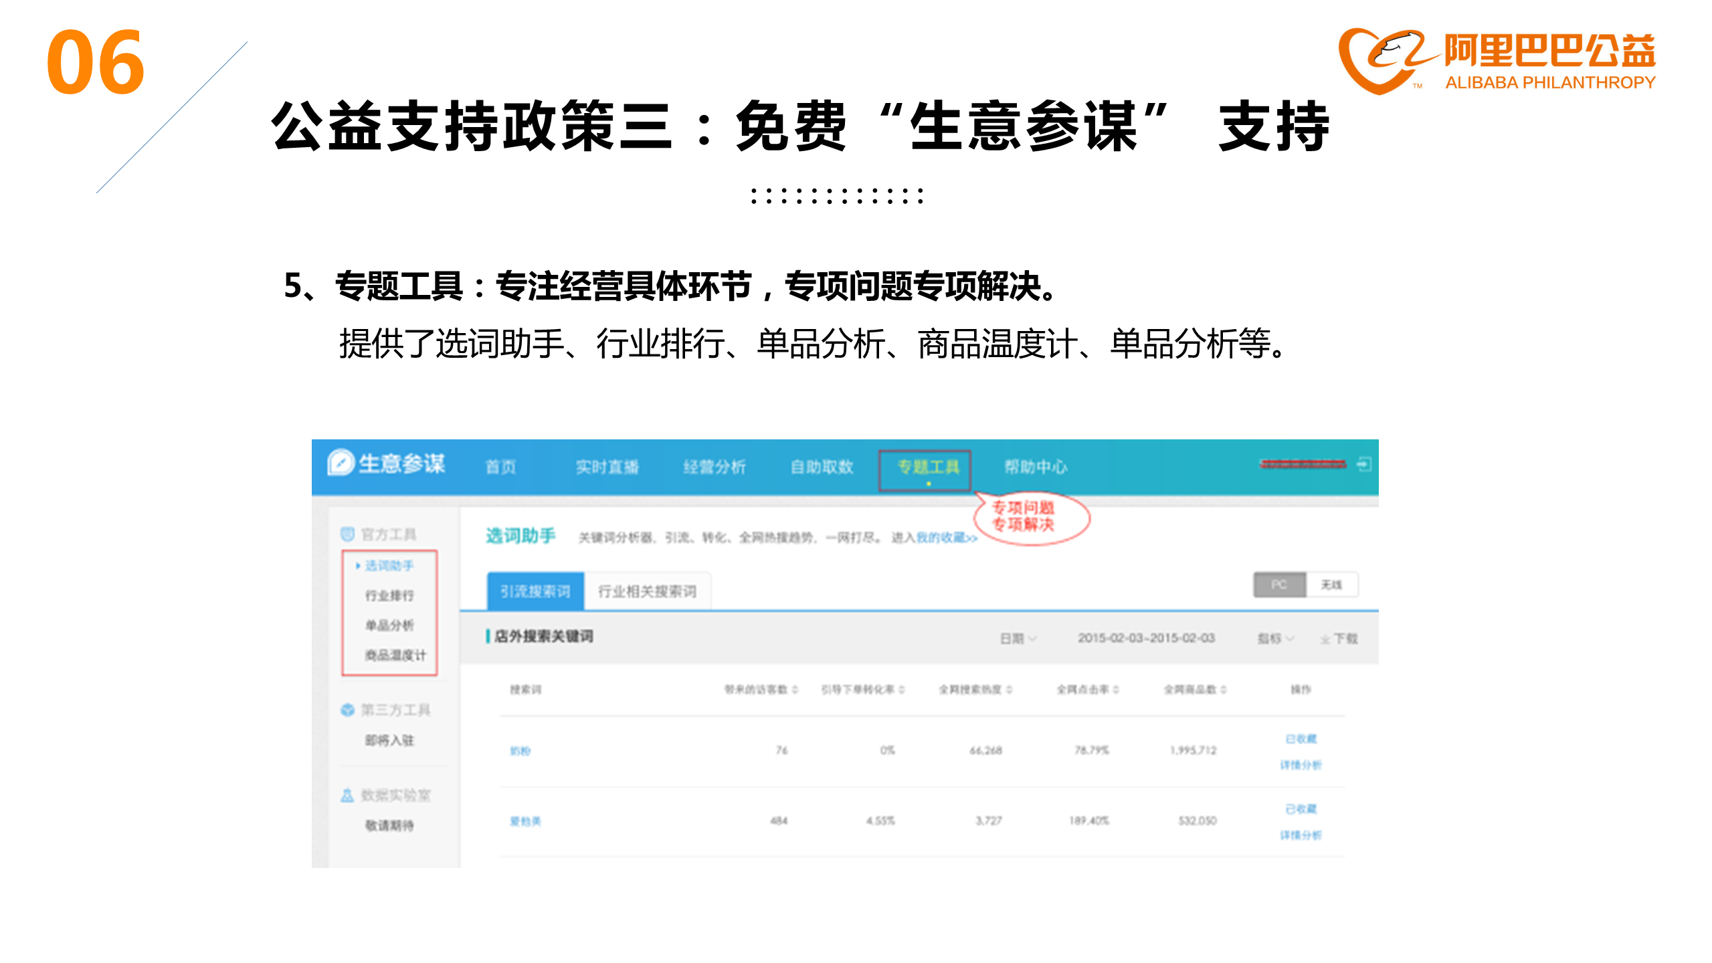Switch to the 引流搜索词 tab
Screen dimensions: 1712x963
(535, 591)
